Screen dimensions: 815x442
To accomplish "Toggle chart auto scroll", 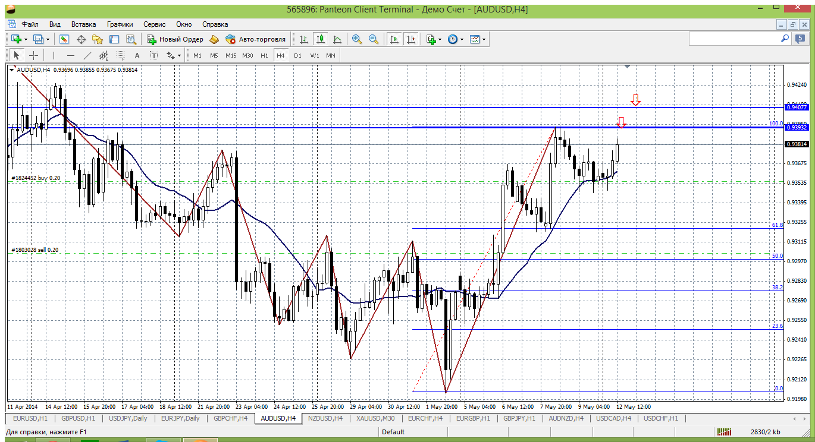I will click(x=394, y=39).
